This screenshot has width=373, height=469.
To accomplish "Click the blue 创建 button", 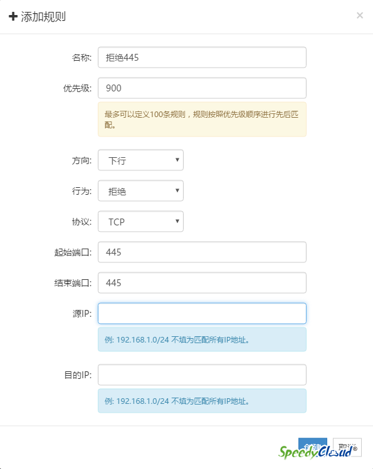I will (x=313, y=447).
